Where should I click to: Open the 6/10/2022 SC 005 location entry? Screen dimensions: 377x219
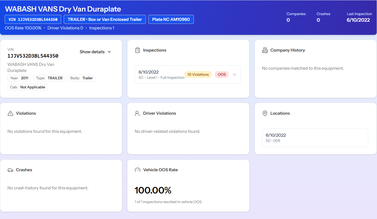pos(315,138)
